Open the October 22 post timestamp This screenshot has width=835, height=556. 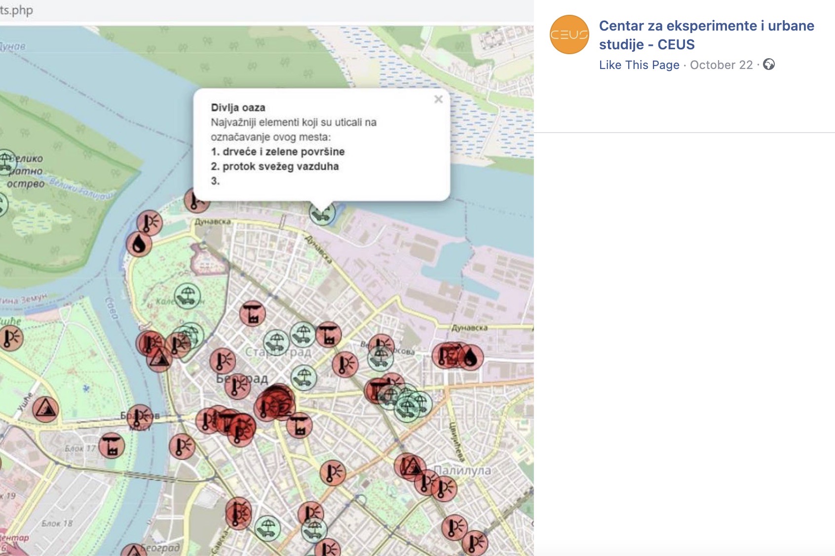(x=721, y=65)
